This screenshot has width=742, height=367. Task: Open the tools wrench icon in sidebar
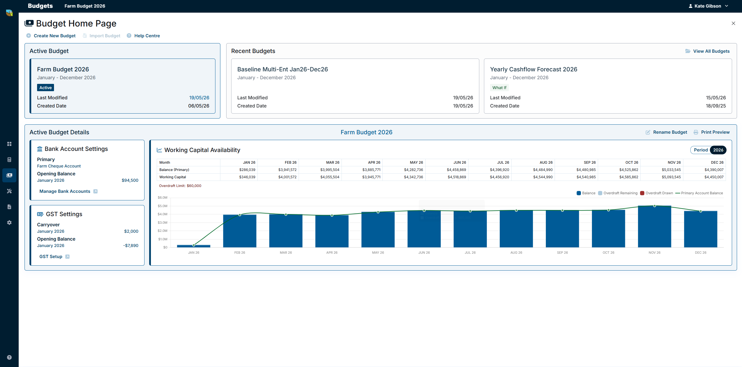9,191
